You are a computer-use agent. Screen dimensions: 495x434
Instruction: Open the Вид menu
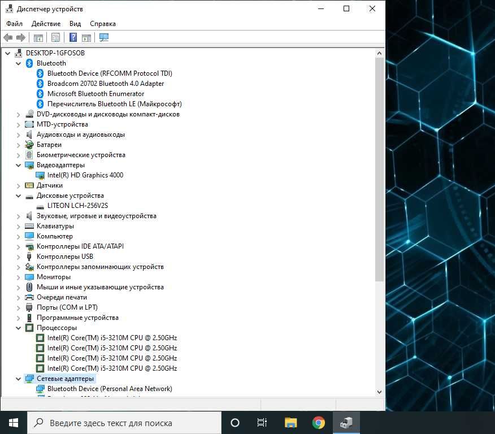coord(75,24)
